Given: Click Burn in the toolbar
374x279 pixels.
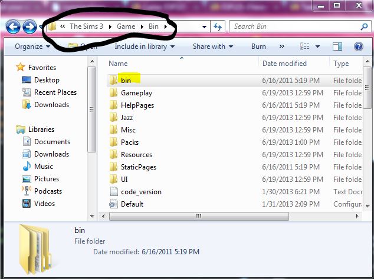Looking at the screenshot, I should (258, 46).
